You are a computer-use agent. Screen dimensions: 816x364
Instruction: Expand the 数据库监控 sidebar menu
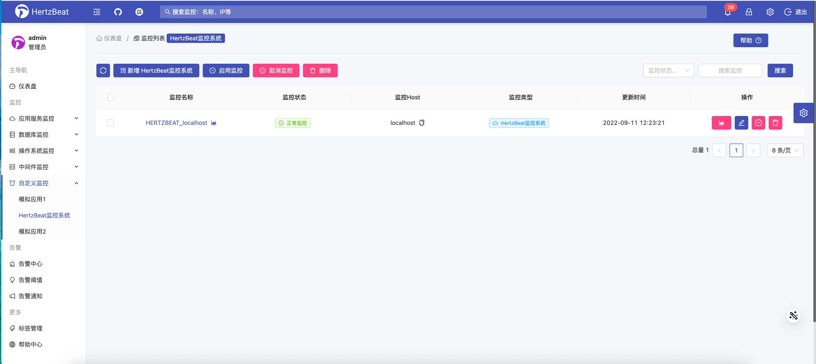coord(43,135)
